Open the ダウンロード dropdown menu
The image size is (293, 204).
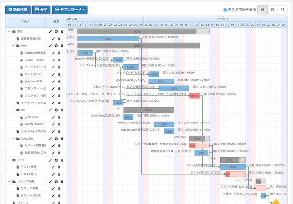[x=70, y=9]
